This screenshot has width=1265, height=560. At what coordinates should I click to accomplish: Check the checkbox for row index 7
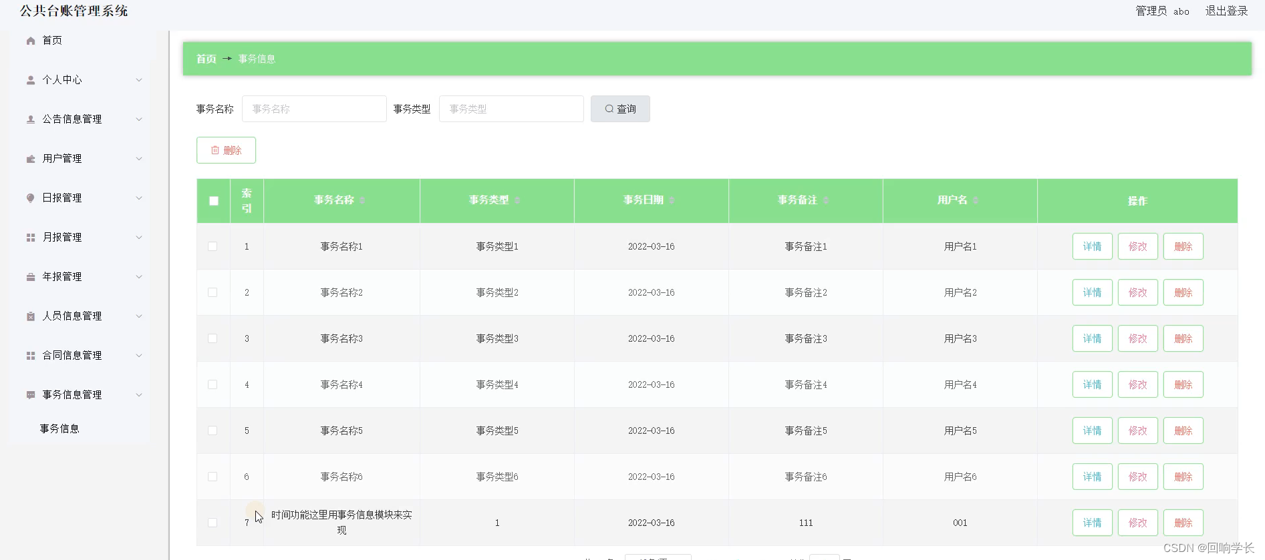pyautogui.click(x=213, y=523)
